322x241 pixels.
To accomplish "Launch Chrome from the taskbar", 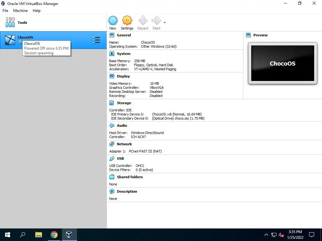I will [54, 235].
